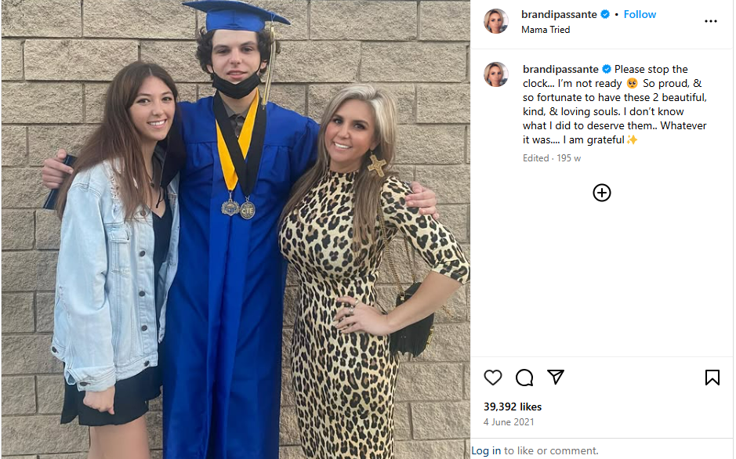Image resolution: width=736 pixels, height=459 pixels.
Task: Click Log in link
Action: [x=485, y=450]
